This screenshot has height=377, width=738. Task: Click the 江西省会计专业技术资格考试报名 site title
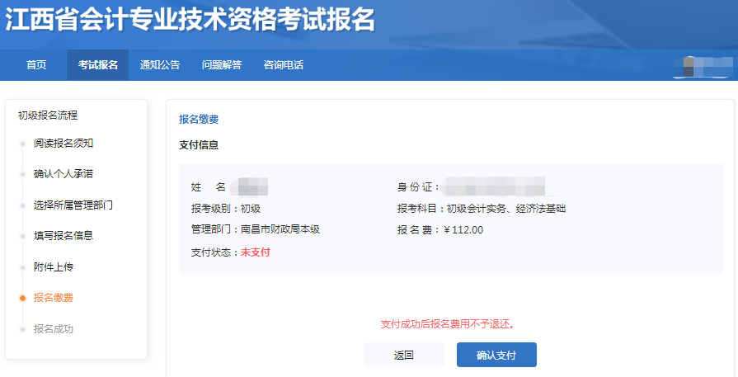tap(190, 21)
